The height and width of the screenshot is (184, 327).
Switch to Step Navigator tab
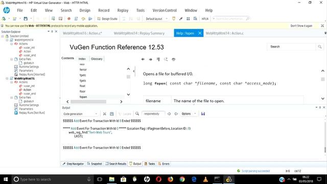(73, 164)
